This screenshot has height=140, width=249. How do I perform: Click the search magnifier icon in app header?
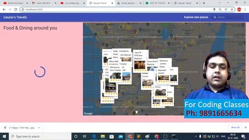tap(215, 17)
